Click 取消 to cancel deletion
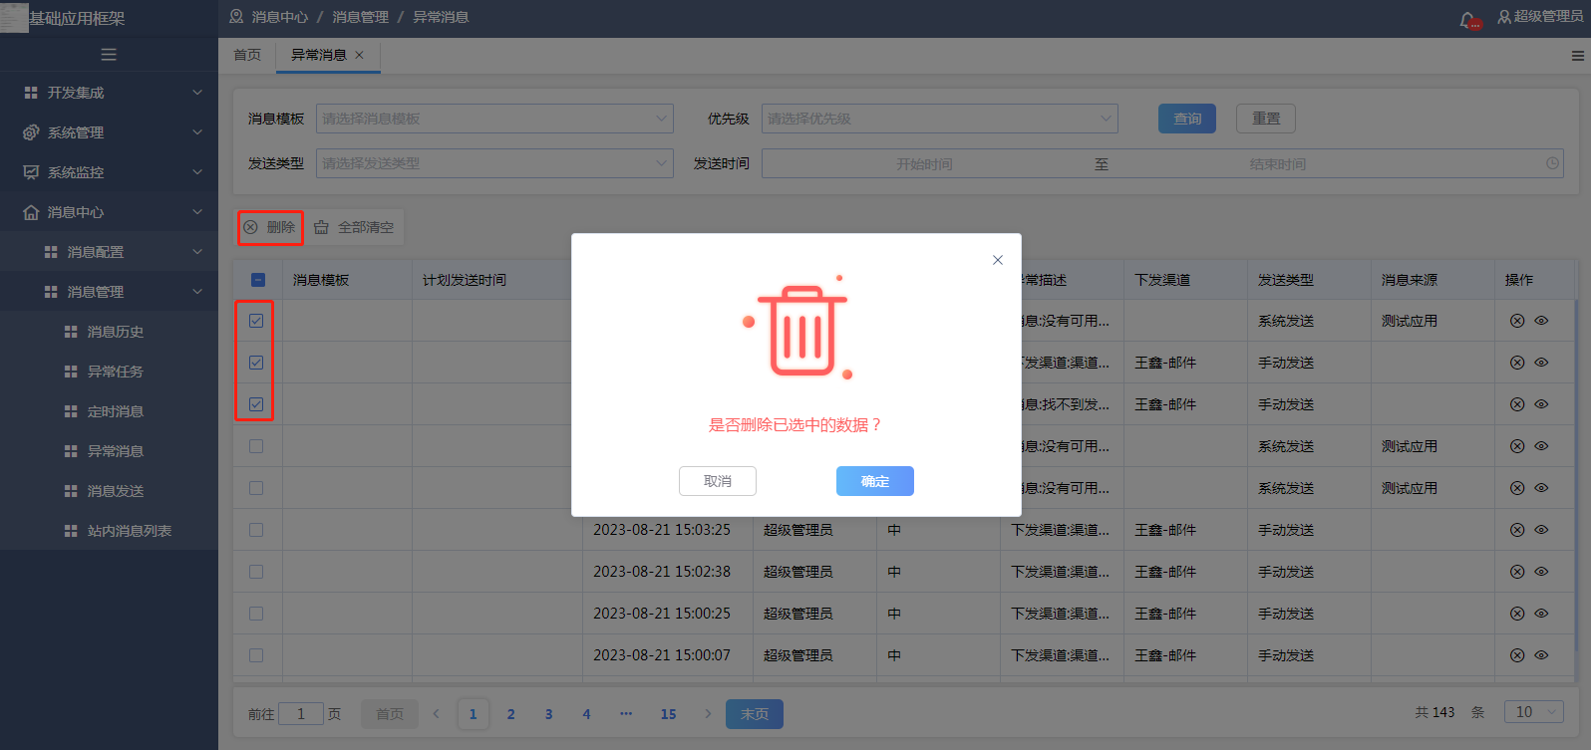This screenshot has height=750, width=1591. coord(717,481)
